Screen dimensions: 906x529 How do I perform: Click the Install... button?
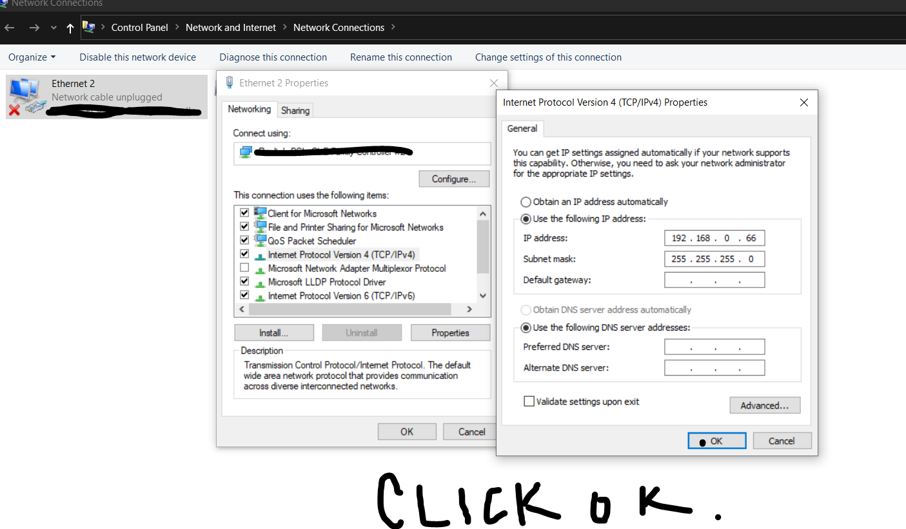click(273, 332)
